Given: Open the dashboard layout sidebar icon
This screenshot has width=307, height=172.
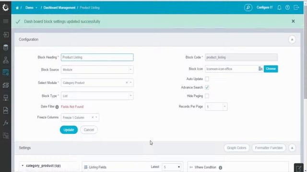Looking at the screenshot, I should pos(6,72).
